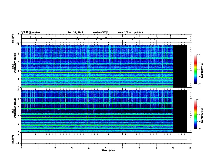214x166 pixels.
Task: Click the ch.3(V) axis label
Action: click(13, 139)
